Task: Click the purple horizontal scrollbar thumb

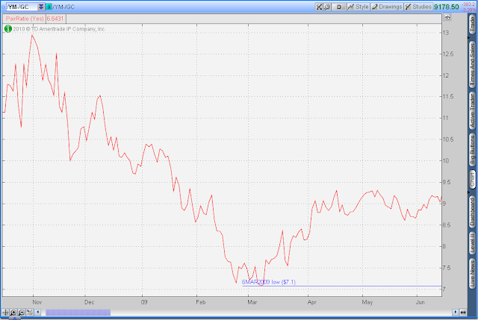Action: [78, 313]
